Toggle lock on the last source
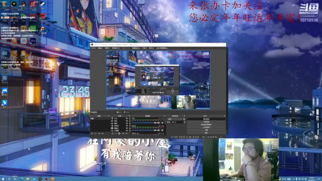322x181 pixels. coord(130,130)
